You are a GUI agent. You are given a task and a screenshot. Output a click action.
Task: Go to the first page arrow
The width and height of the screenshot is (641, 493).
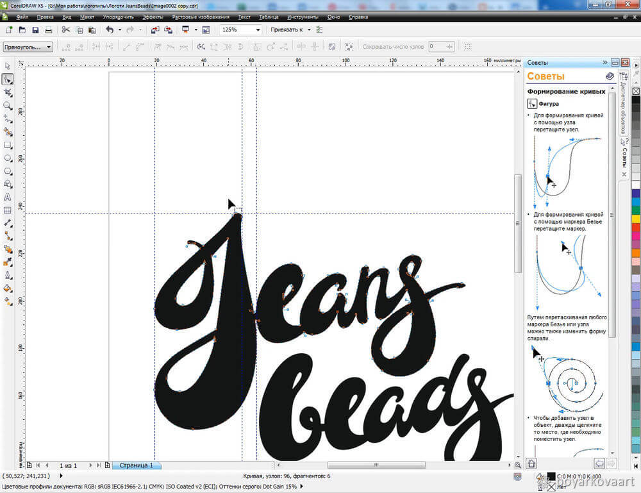point(38,465)
